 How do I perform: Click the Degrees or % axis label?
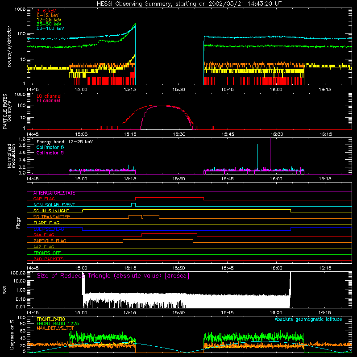pyautogui.click(x=11, y=334)
